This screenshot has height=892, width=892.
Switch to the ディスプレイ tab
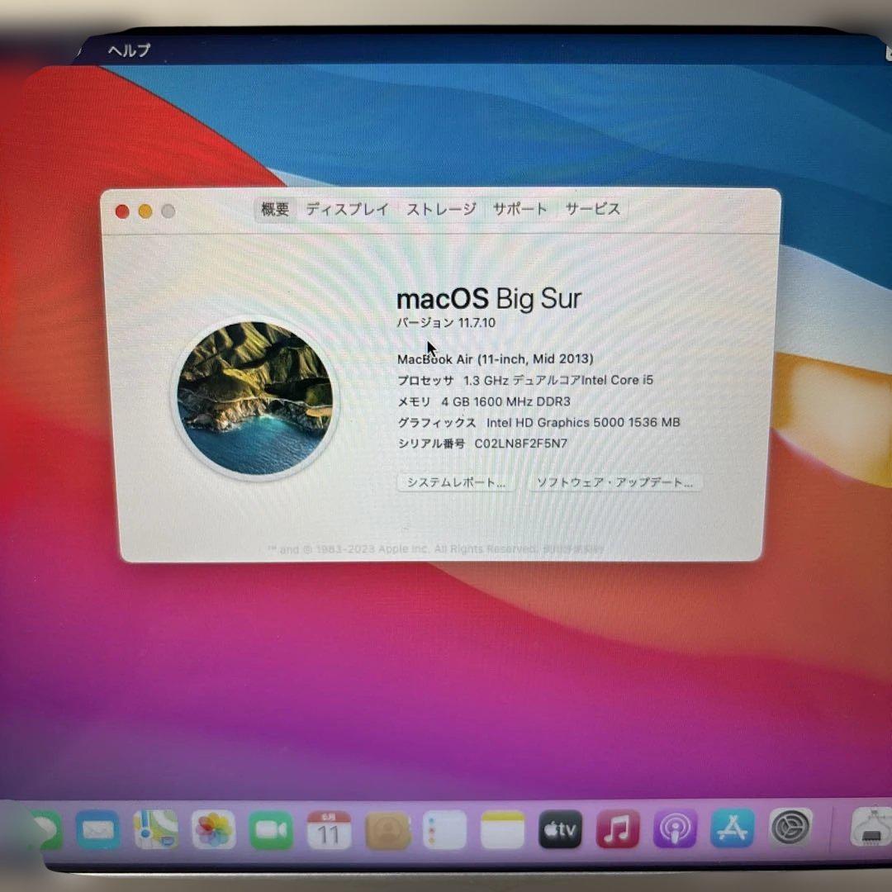click(347, 209)
